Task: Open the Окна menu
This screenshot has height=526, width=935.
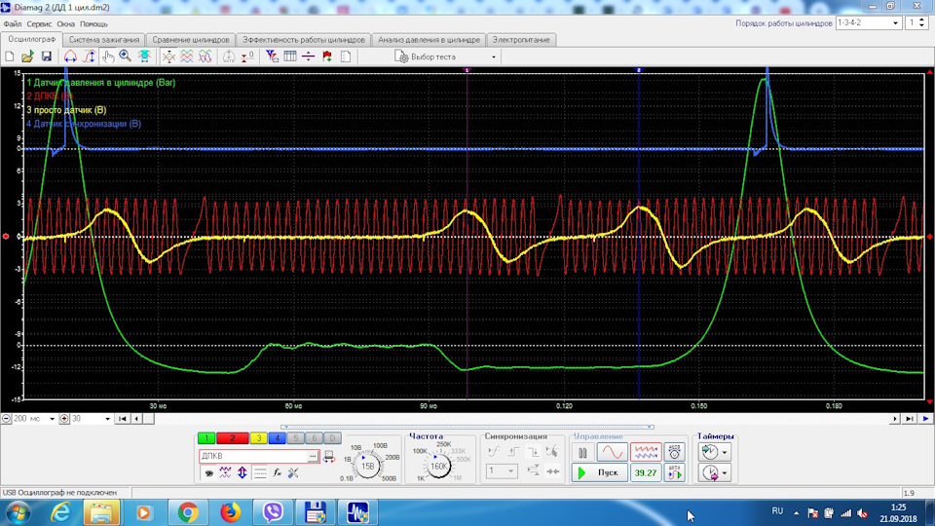Action: (65, 23)
